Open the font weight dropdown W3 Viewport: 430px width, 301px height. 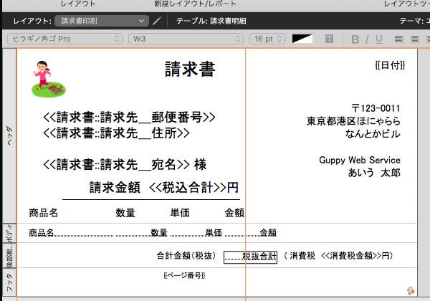click(186, 39)
